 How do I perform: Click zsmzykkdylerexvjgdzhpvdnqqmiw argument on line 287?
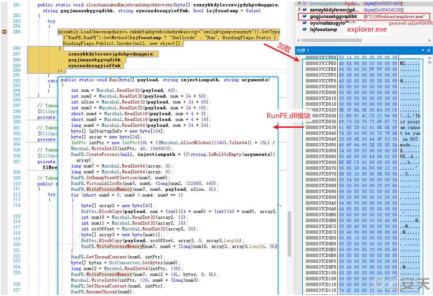click(111, 54)
